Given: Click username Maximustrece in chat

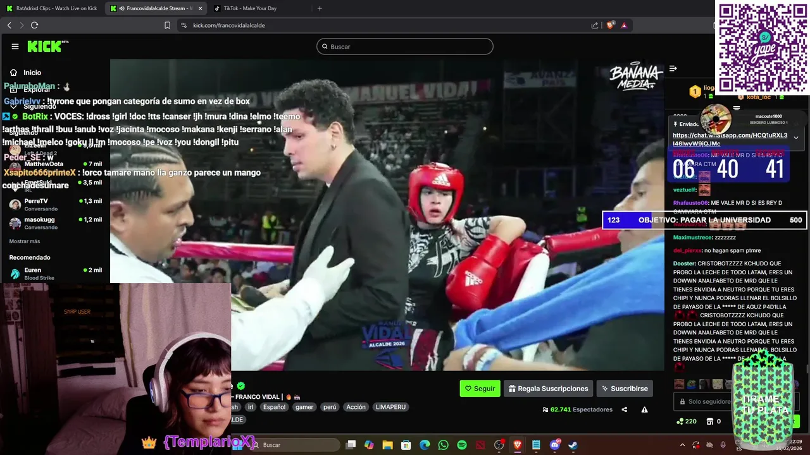Looking at the screenshot, I should point(692,238).
